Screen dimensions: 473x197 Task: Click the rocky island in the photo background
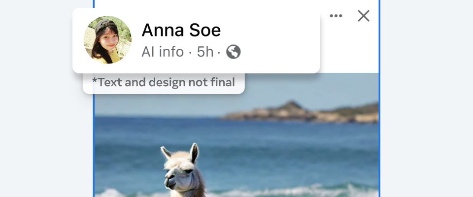(300, 112)
